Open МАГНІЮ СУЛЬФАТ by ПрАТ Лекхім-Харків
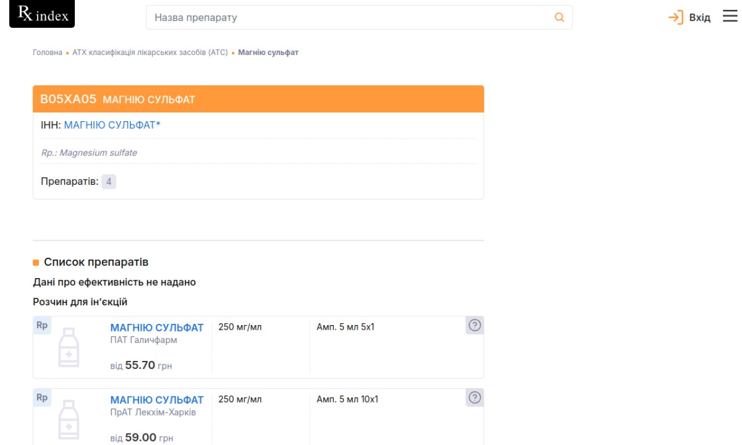The height and width of the screenshot is (445, 742). click(157, 400)
